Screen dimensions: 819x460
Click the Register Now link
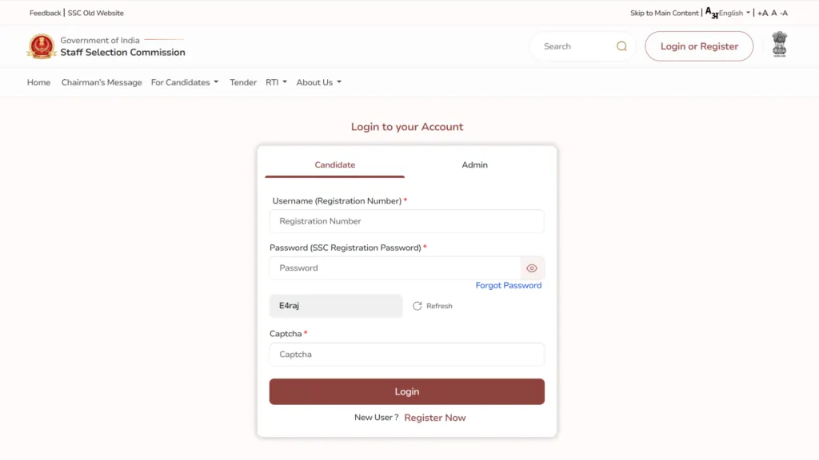tap(434, 418)
